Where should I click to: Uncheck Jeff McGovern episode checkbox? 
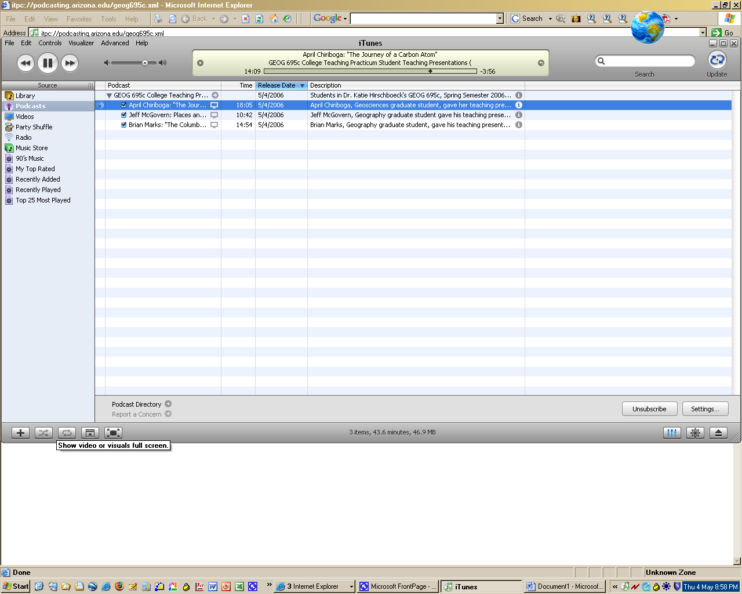pos(124,115)
